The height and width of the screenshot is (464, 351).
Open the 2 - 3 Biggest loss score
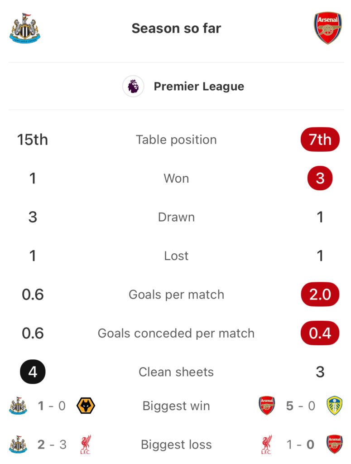(x=52, y=445)
